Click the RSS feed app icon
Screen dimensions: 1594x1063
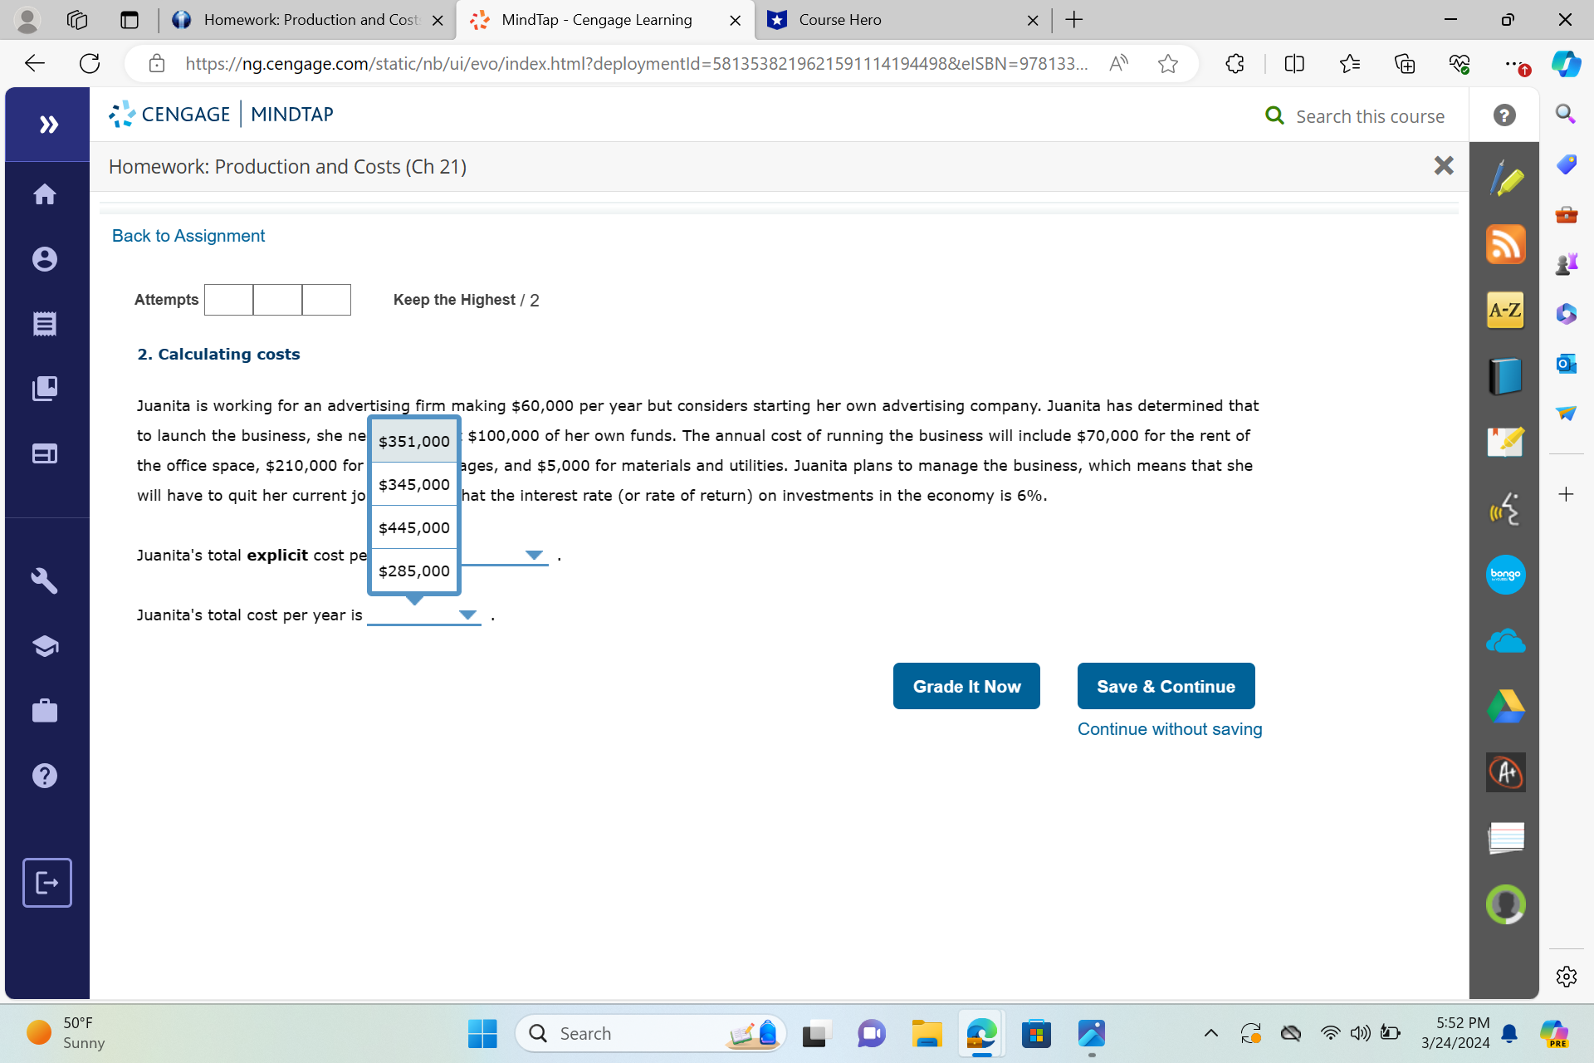tap(1505, 244)
